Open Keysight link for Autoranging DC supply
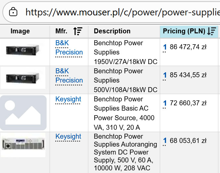Screen dimensions: 220x173 pos(68,136)
